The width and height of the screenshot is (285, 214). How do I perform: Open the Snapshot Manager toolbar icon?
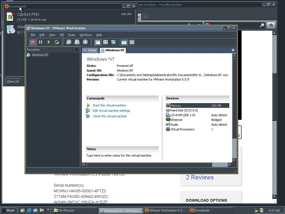(85, 42)
